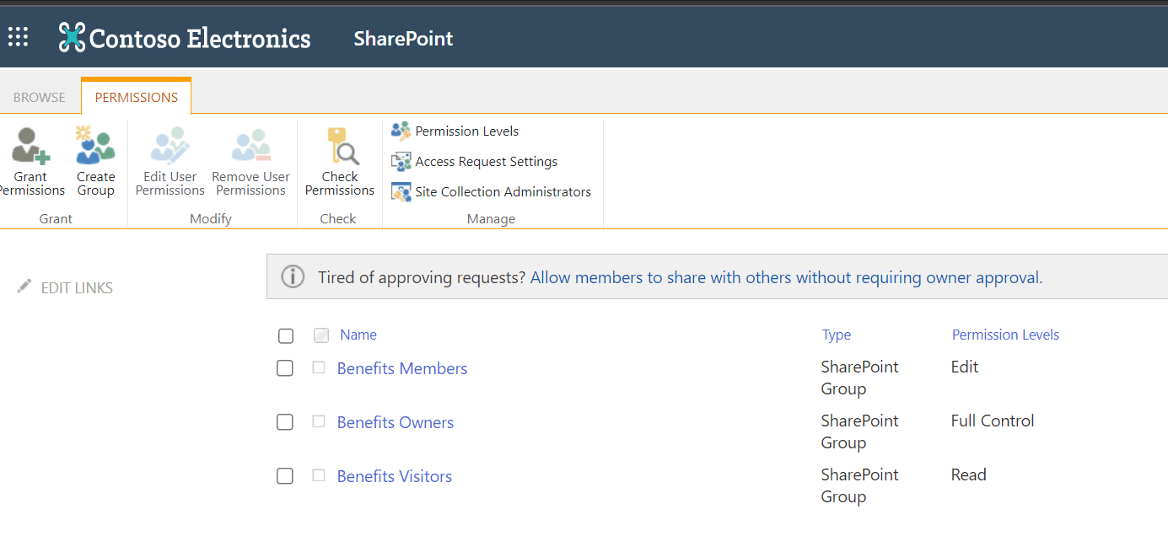Click the Full Control permission text
The image size is (1168, 552).
tap(993, 421)
